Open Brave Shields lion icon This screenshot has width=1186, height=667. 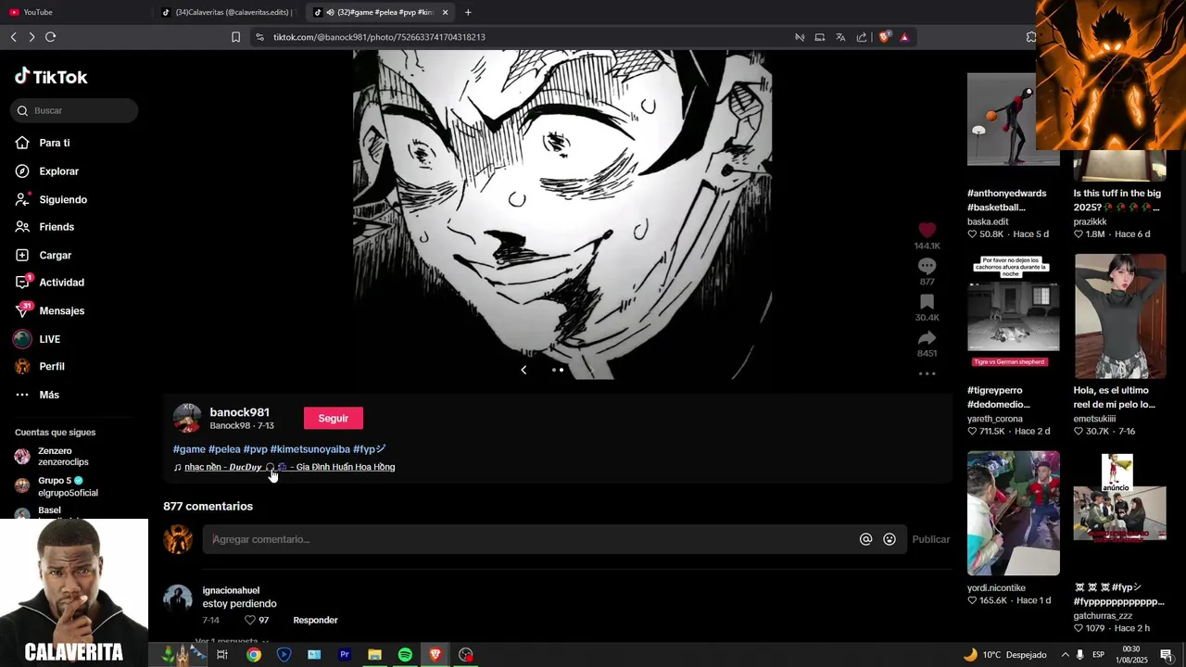coord(884,37)
